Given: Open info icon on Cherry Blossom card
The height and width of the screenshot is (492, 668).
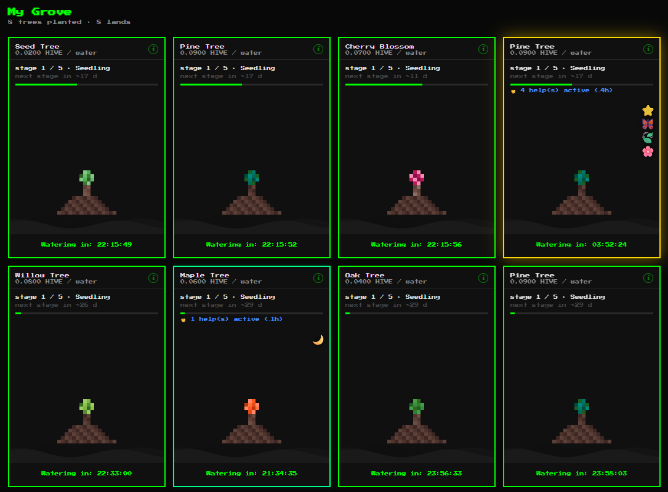Looking at the screenshot, I should pos(483,49).
